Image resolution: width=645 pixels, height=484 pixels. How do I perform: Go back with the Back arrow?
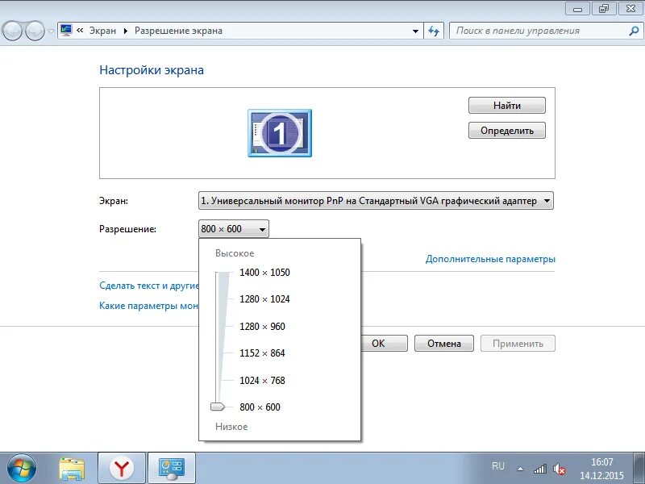[12, 31]
